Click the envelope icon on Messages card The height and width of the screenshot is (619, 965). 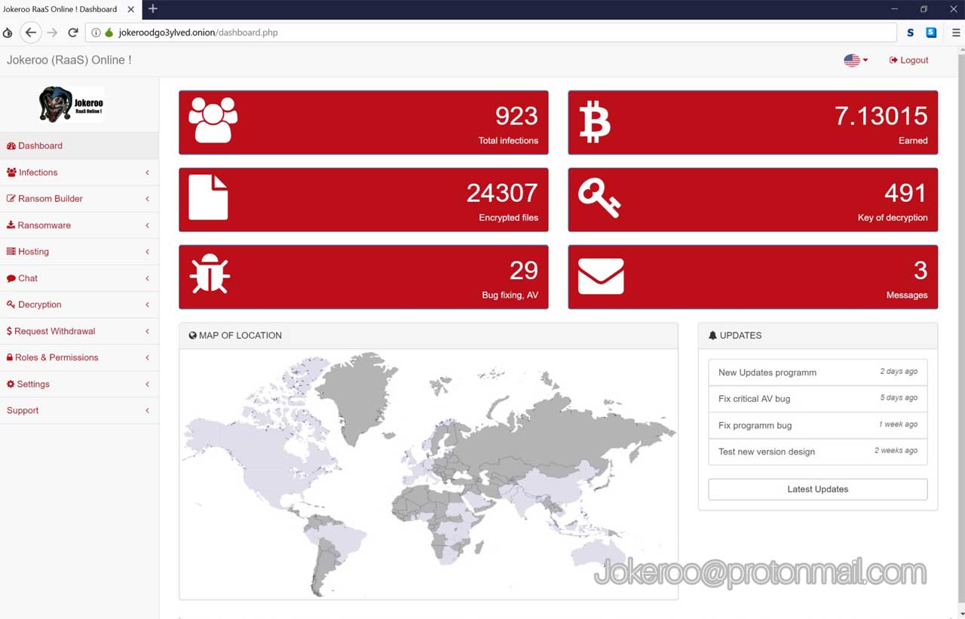(x=601, y=276)
